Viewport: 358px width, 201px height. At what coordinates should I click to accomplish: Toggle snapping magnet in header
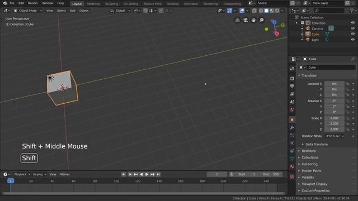[145, 11]
